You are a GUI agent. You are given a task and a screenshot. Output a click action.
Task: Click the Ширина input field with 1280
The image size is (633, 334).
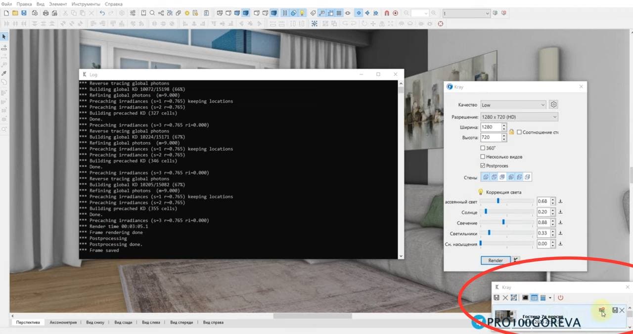(x=491, y=127)
